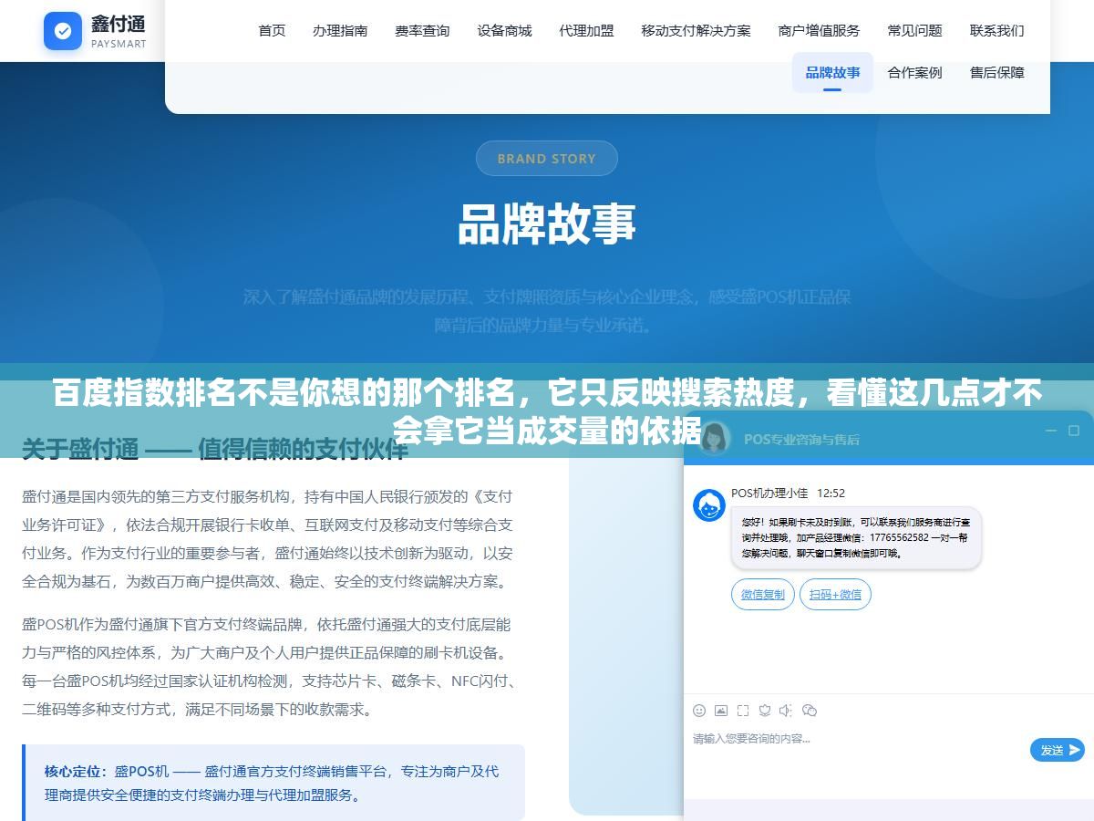The height and width of the screenshot is (821, 1094).
Task: Click the 品牌故事 hero heading
Action: 547,223
